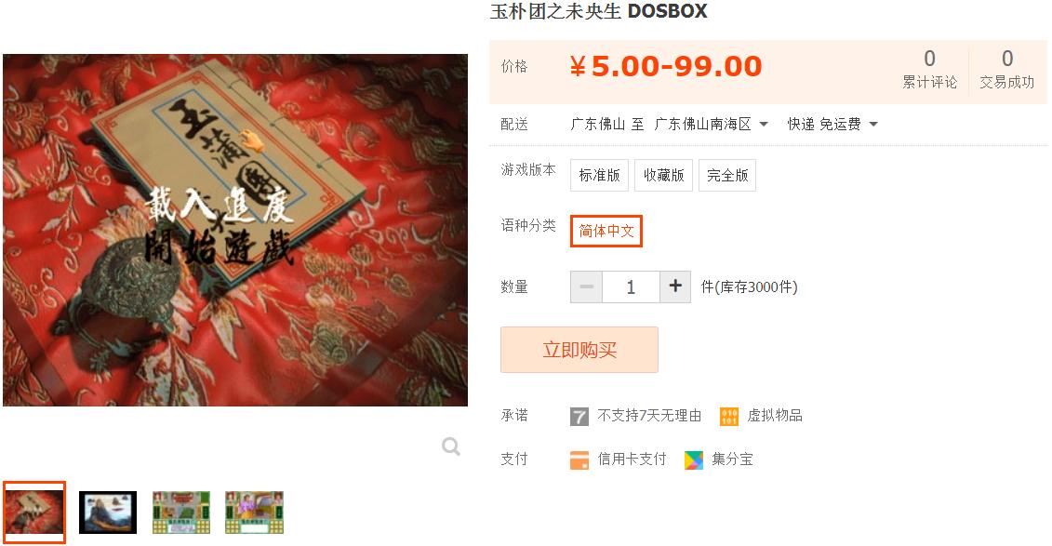Increase quantity with the plus button
1052x546 pixels.
pos(675,286)
